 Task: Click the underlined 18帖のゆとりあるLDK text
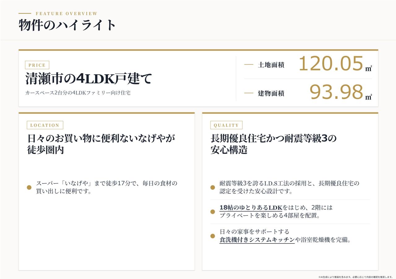click(251, 208)
